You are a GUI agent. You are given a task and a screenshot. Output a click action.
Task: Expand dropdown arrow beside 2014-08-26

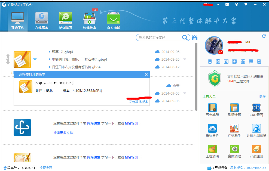(x=185, y=59)
